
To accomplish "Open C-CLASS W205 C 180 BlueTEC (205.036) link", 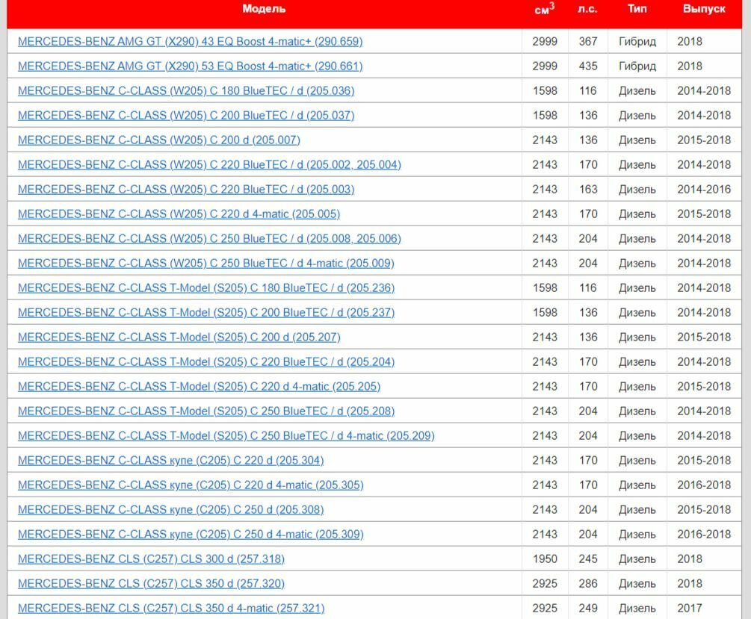I will [x=186, y=91].
